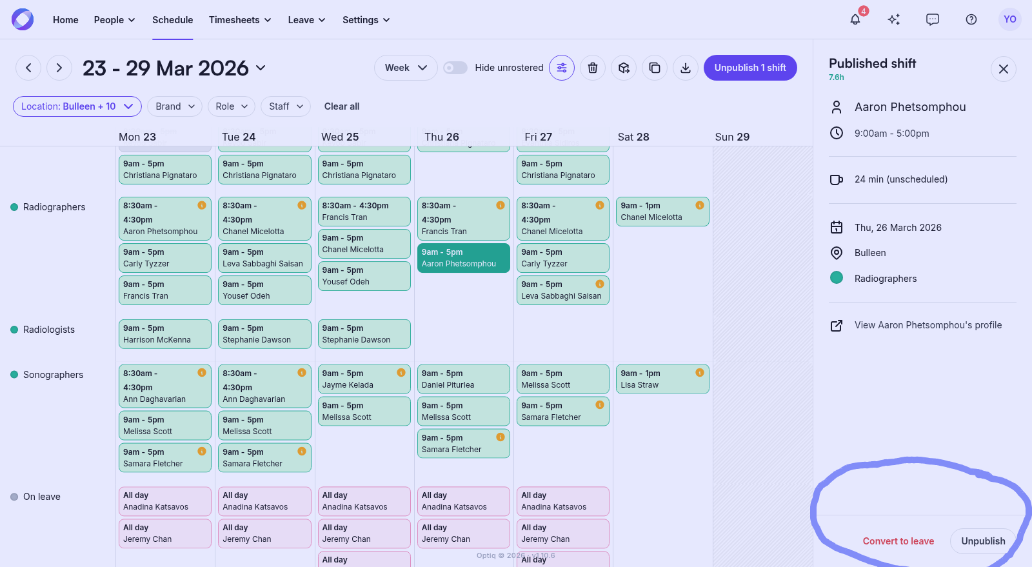Open the schedule filter settings icon
The image size is (1032, 567).
562,68
